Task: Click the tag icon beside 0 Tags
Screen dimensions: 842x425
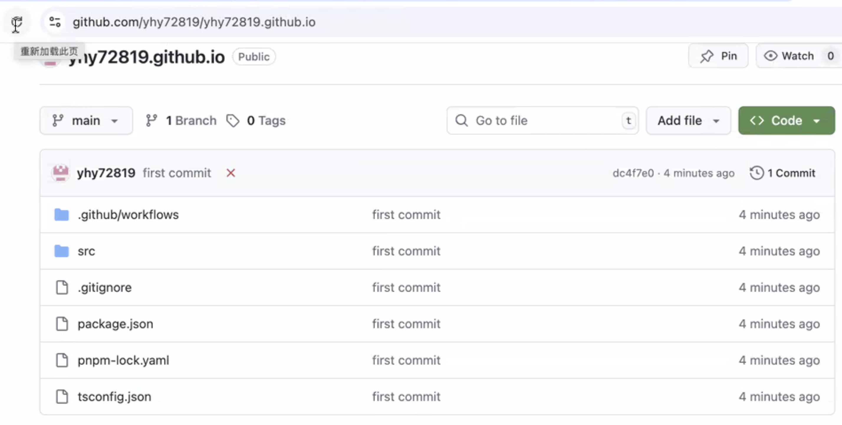Action: [233, 121]
